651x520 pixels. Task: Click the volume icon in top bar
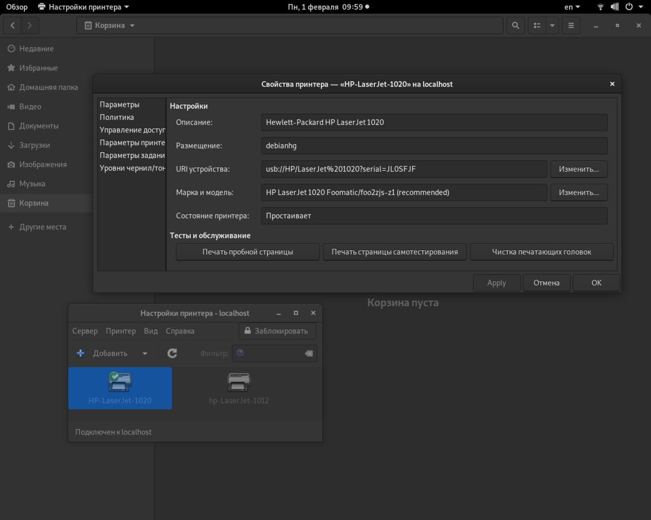coord(615,7)
